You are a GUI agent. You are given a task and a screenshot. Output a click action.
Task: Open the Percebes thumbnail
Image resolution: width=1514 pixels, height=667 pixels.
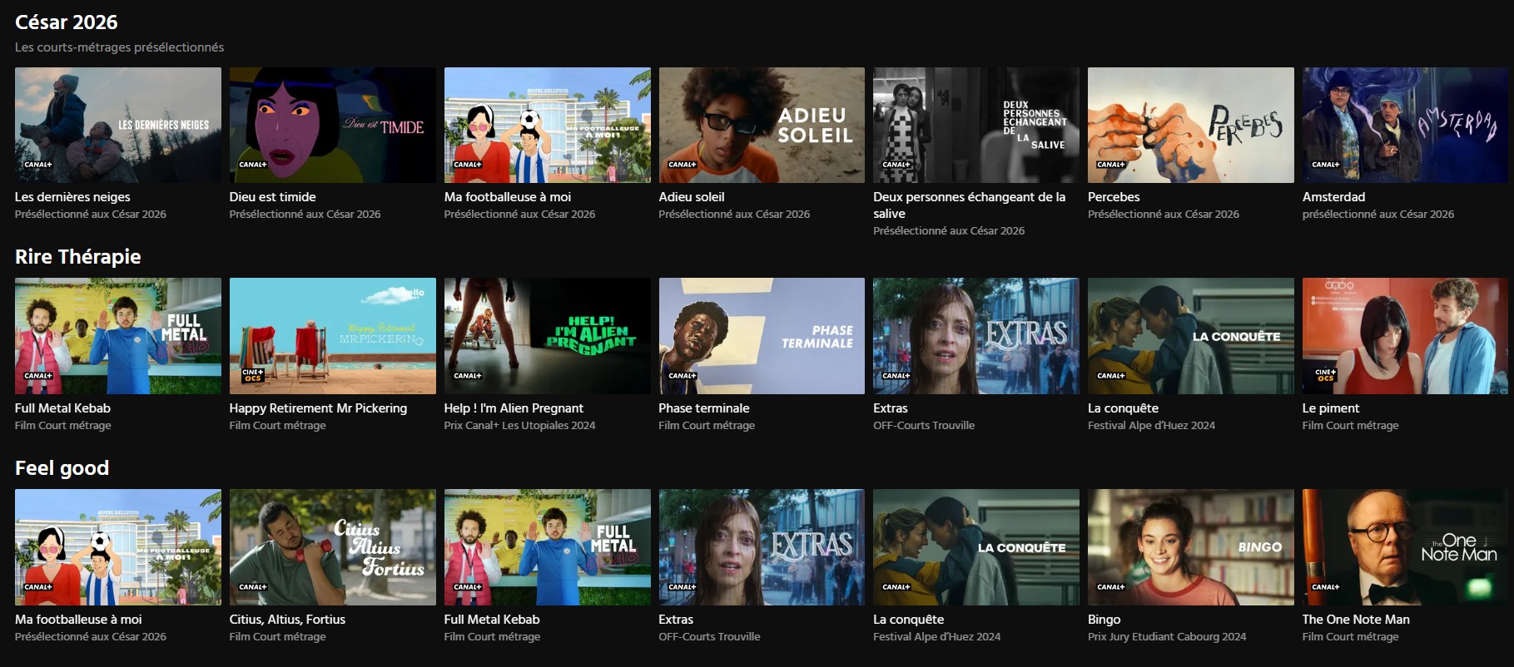coord(1191,125)
